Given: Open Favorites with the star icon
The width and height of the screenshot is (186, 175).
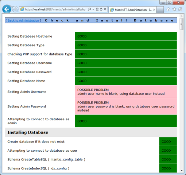Looking at the screenshot, I should click(x=174, y=9).
